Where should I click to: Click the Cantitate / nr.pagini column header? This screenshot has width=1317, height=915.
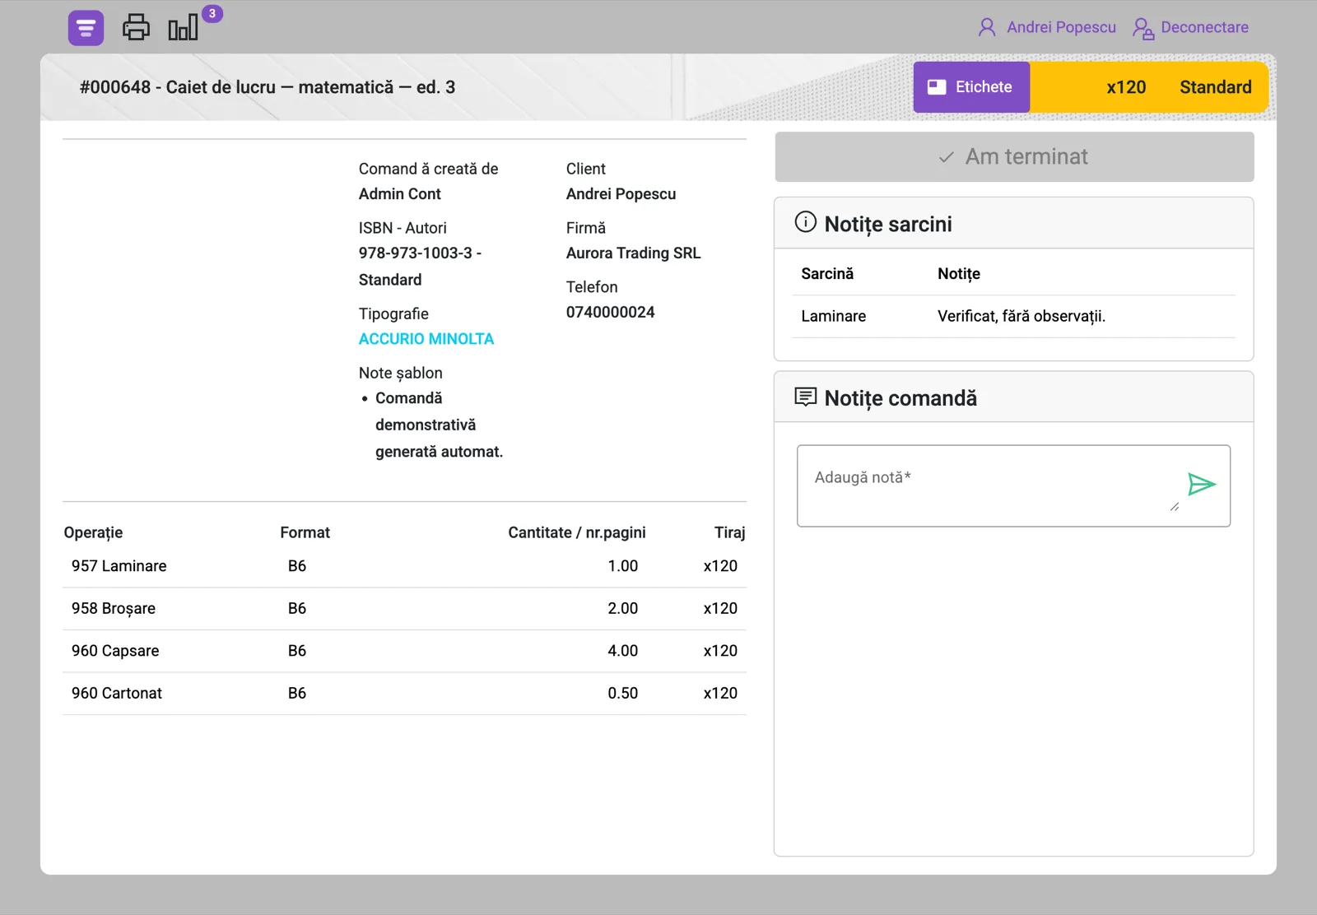point(576,532)
